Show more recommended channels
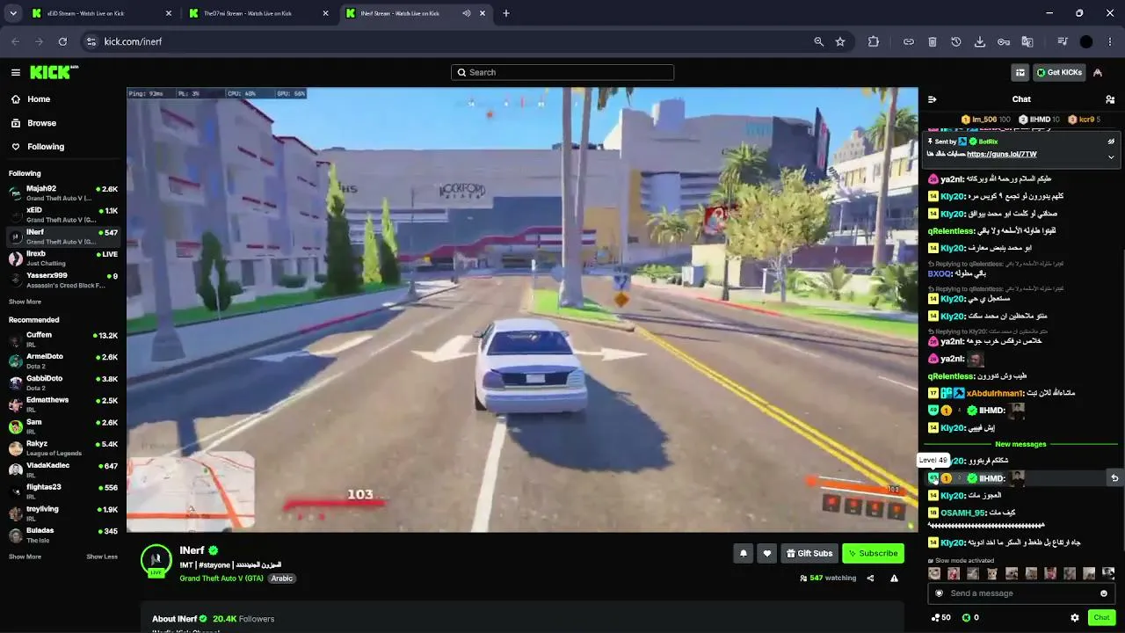The image size is (1125, 633). pos(25,557)
